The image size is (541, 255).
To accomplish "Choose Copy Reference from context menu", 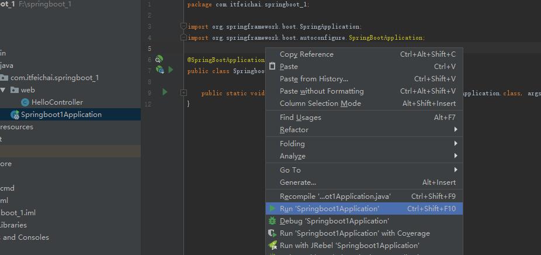I will coord(364,54).
